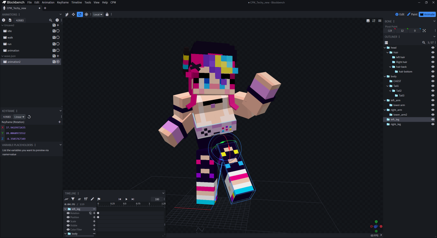Add keyframe to Scale channel
This screenshot has height=238, width=437.
94,221
